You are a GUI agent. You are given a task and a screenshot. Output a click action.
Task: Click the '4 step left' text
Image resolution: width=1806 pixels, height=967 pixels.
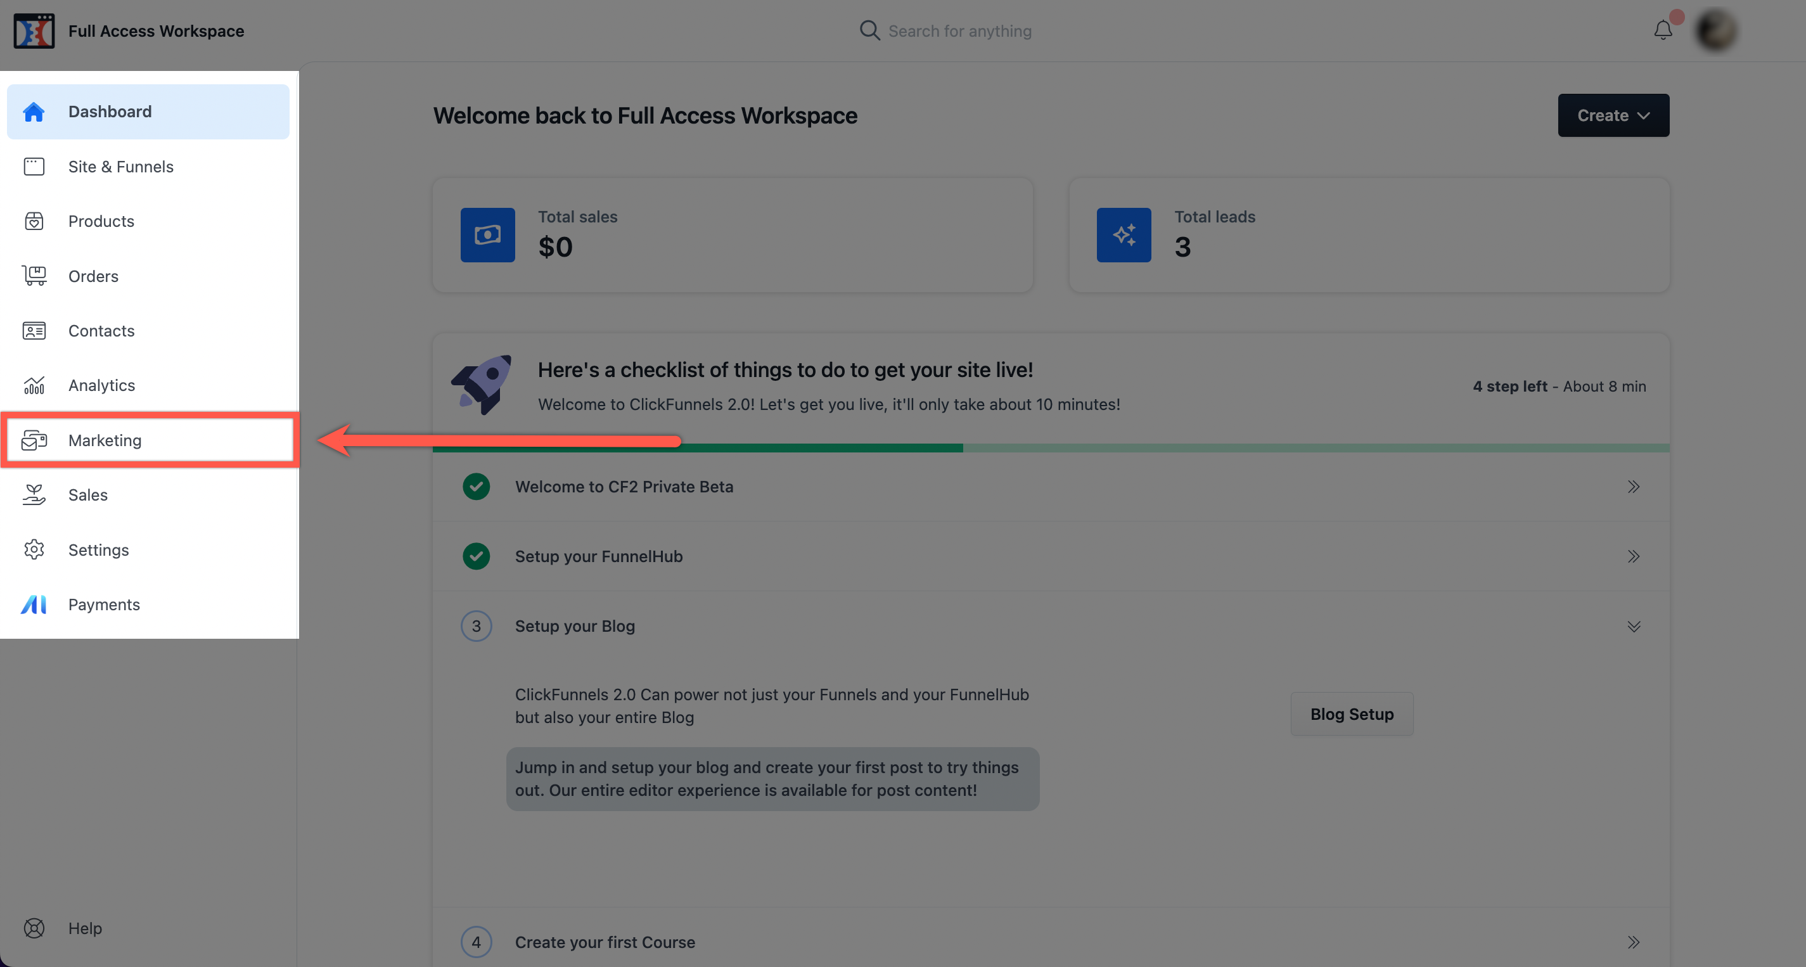click(x=1509, y=386)
